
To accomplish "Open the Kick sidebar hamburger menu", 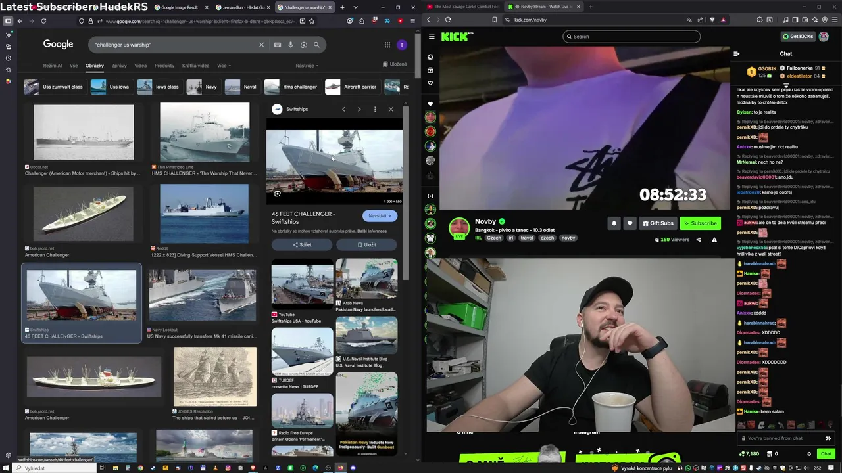I will (431, 37).
